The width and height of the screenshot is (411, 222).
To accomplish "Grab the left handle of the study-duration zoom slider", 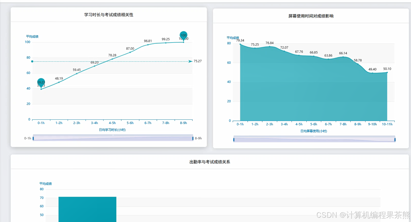I will point(33,138).
